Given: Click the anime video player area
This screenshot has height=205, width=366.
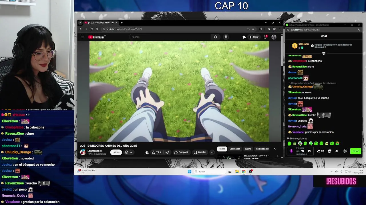Looking at the screenshot, I should 179,91.
